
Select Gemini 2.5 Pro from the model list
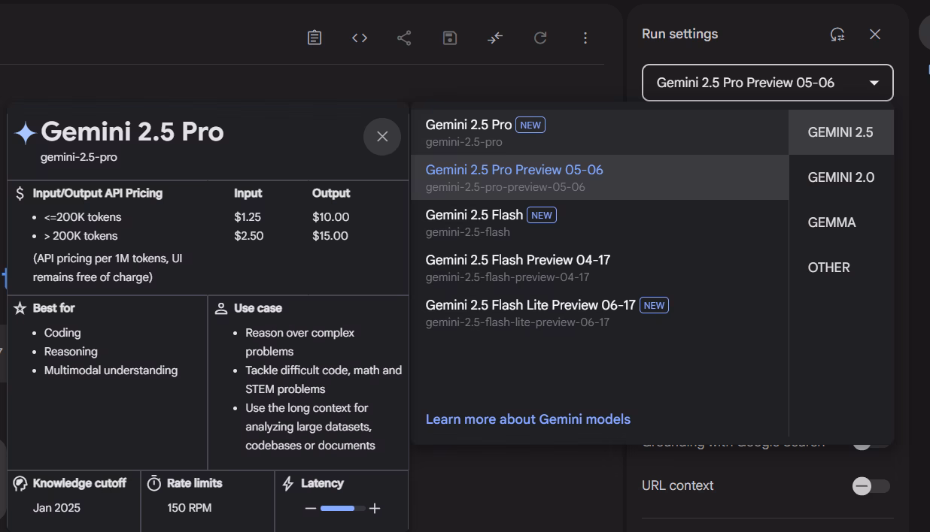point(600,132)
